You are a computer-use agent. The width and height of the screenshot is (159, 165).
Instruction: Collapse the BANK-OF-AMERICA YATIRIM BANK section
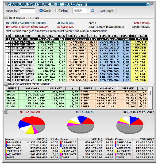coord(6,84)
